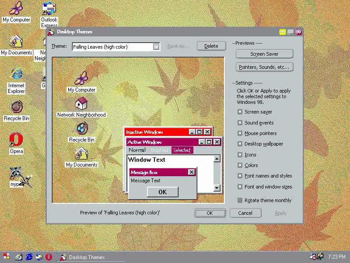Image resolution: width=350 pixels, height=263 pixels.
Task: Click My Computer butterfly icon in preview
Action: (81, 78)
